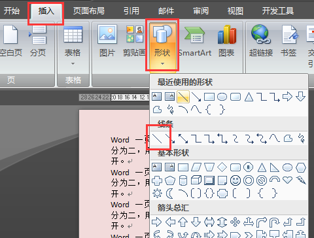The height and width of the screenshot is (238, 314).
Task: Select Plaque shape
Action: click(x=222, y=193)
